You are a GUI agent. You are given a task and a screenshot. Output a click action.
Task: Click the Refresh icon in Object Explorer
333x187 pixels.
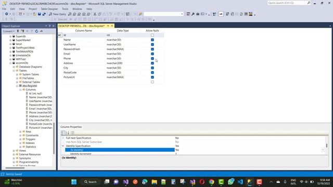[x=36, y=31]
